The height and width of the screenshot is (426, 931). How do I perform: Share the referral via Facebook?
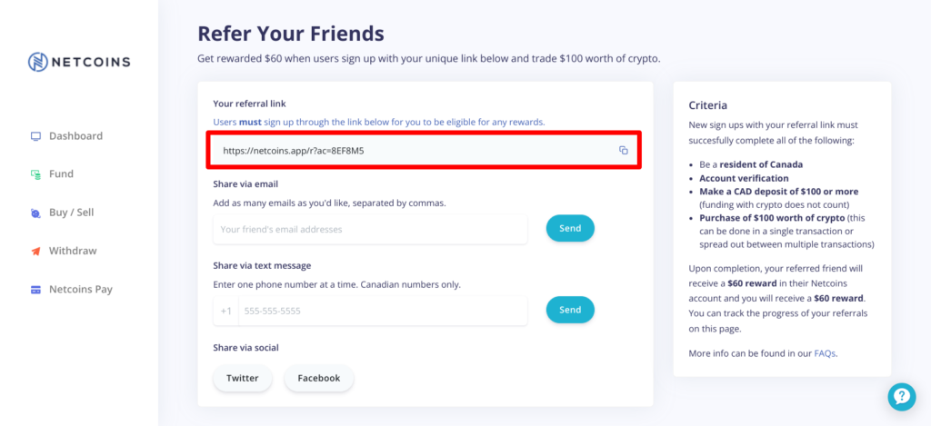(x=319, y=378)
